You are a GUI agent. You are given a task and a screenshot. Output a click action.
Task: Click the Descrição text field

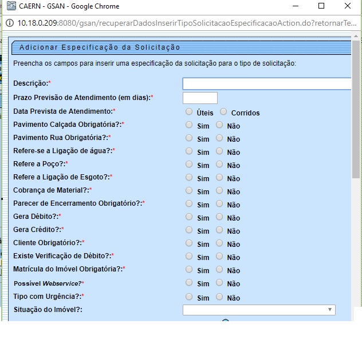point(266,84)
